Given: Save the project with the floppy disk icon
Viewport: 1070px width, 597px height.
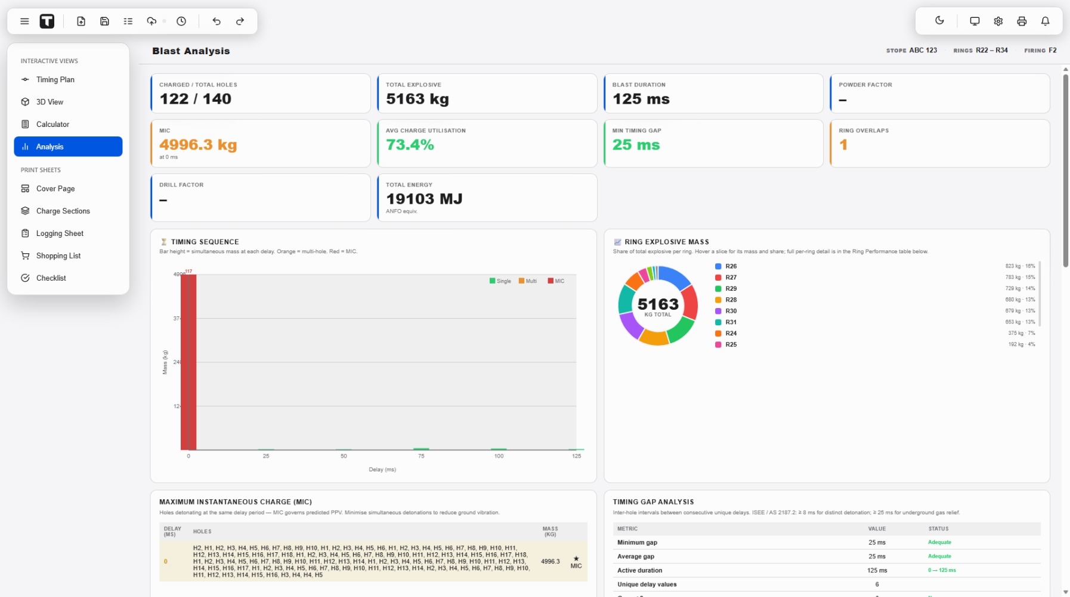Looking at the screenshot, I should (x=104, y=21).
